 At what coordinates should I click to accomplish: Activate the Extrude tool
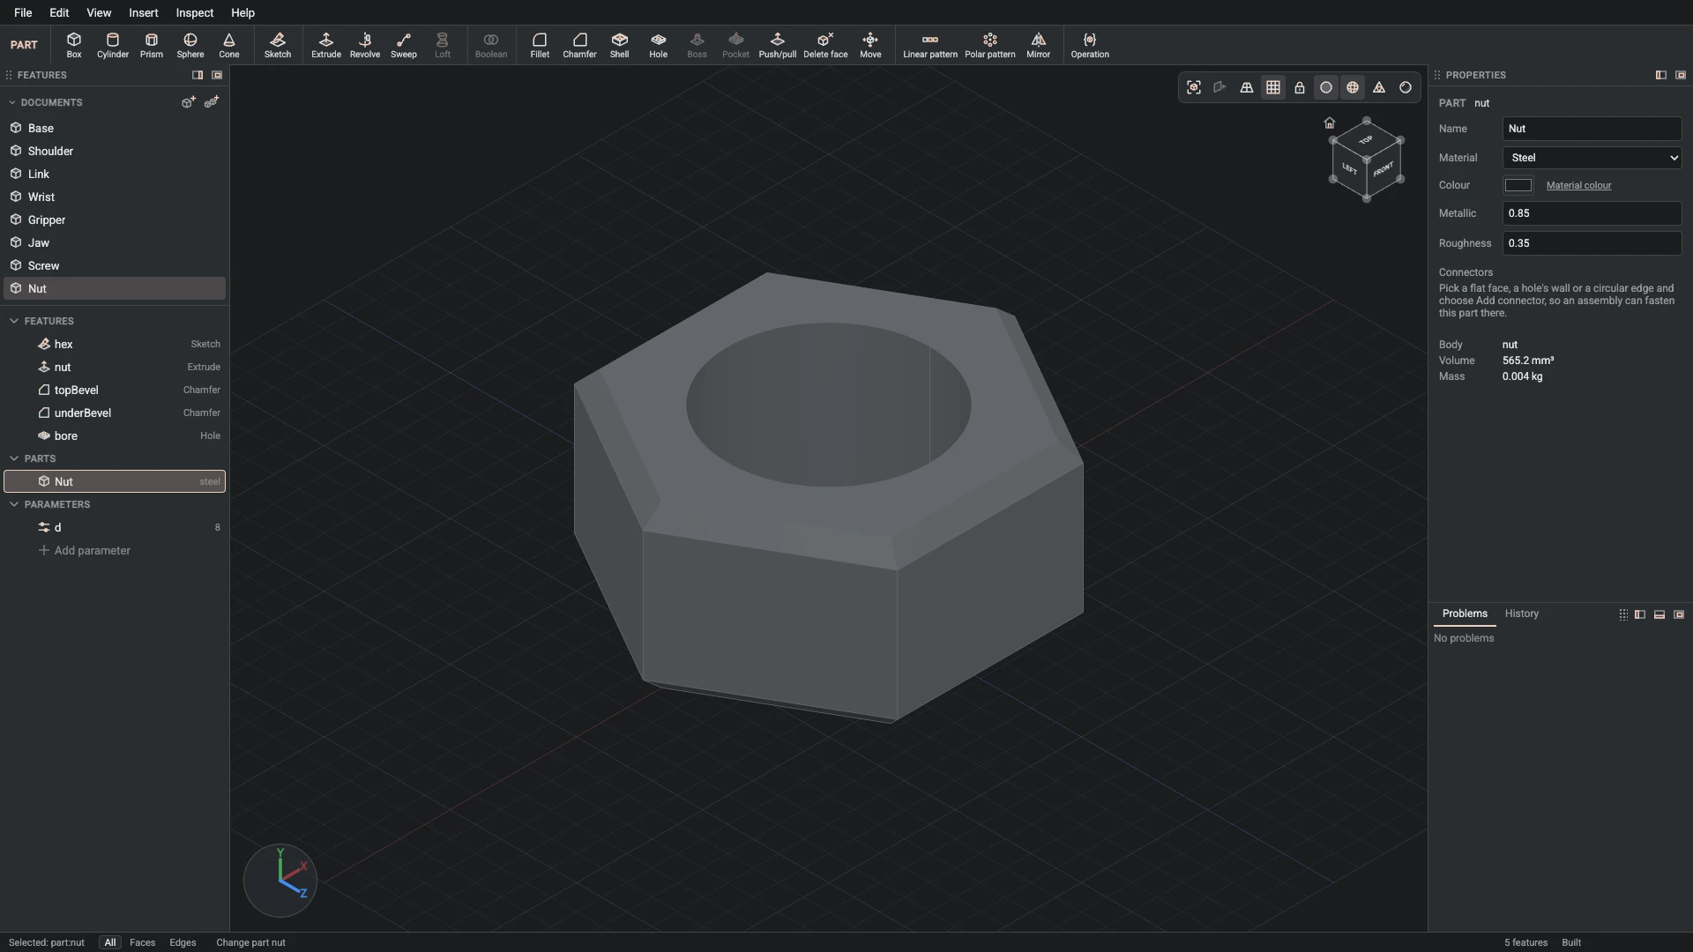point(326,45)
